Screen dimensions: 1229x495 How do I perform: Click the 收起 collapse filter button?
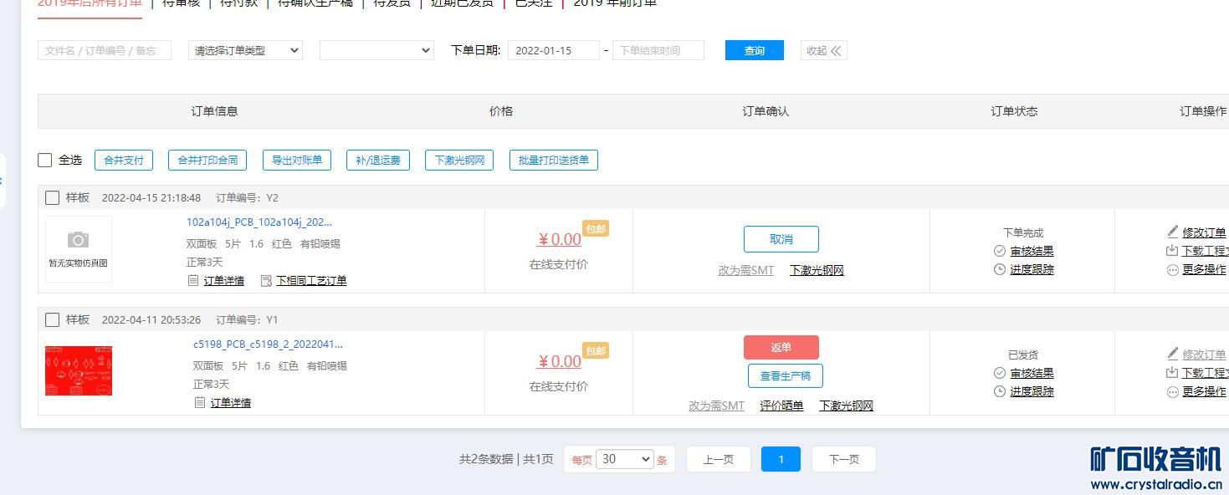(824, 50)
